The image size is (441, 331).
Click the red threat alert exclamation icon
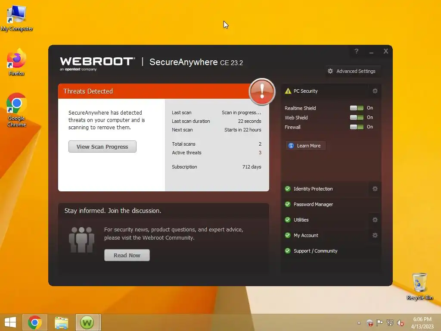coord(262,92)
